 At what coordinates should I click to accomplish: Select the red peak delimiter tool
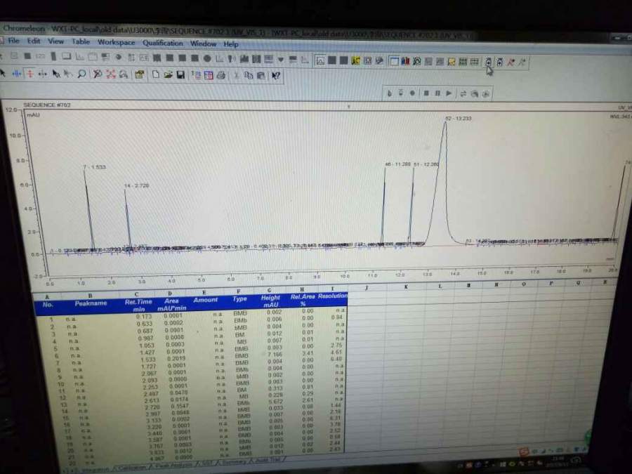click(x=29, y=73)
